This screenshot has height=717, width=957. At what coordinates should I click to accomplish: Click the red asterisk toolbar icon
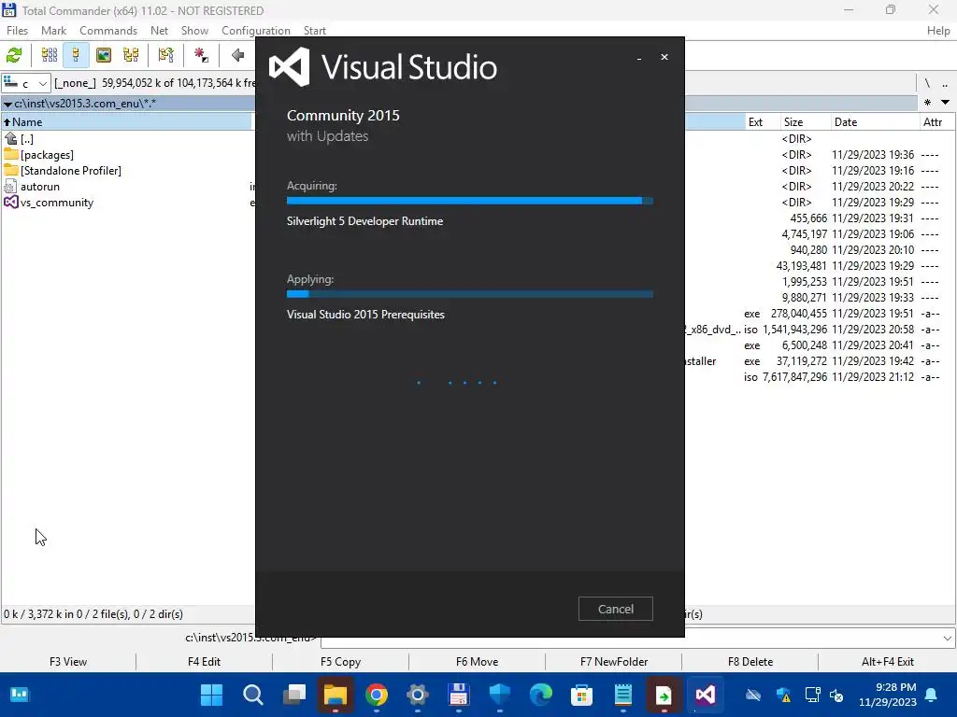click(x=201, y=55)
